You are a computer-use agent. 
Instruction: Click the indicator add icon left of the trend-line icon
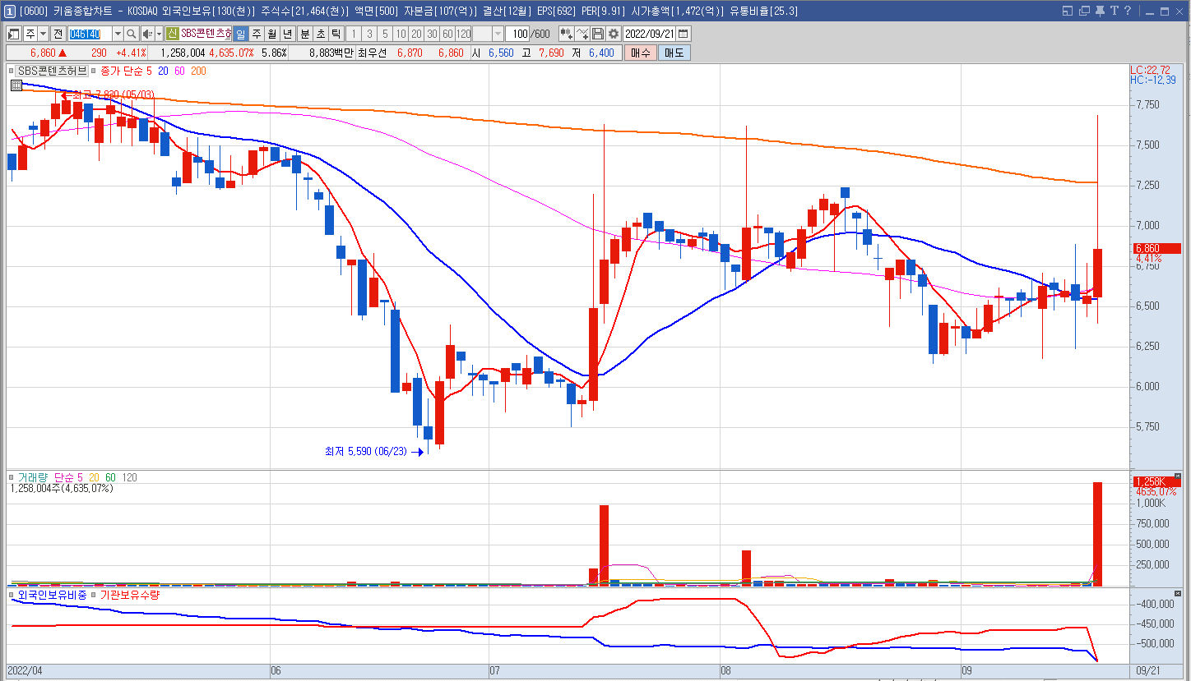coord(567,34)
